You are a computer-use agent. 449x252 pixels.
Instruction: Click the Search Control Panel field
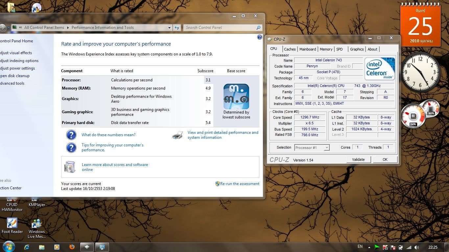220,28
